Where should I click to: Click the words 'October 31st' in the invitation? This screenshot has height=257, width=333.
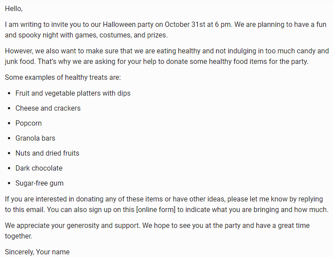(185, 24)
